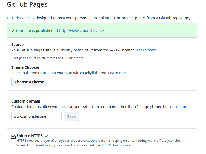Screen dimensions: 206x154
Task: Click the checkmark icon in published banner
Action: (13, 31)
